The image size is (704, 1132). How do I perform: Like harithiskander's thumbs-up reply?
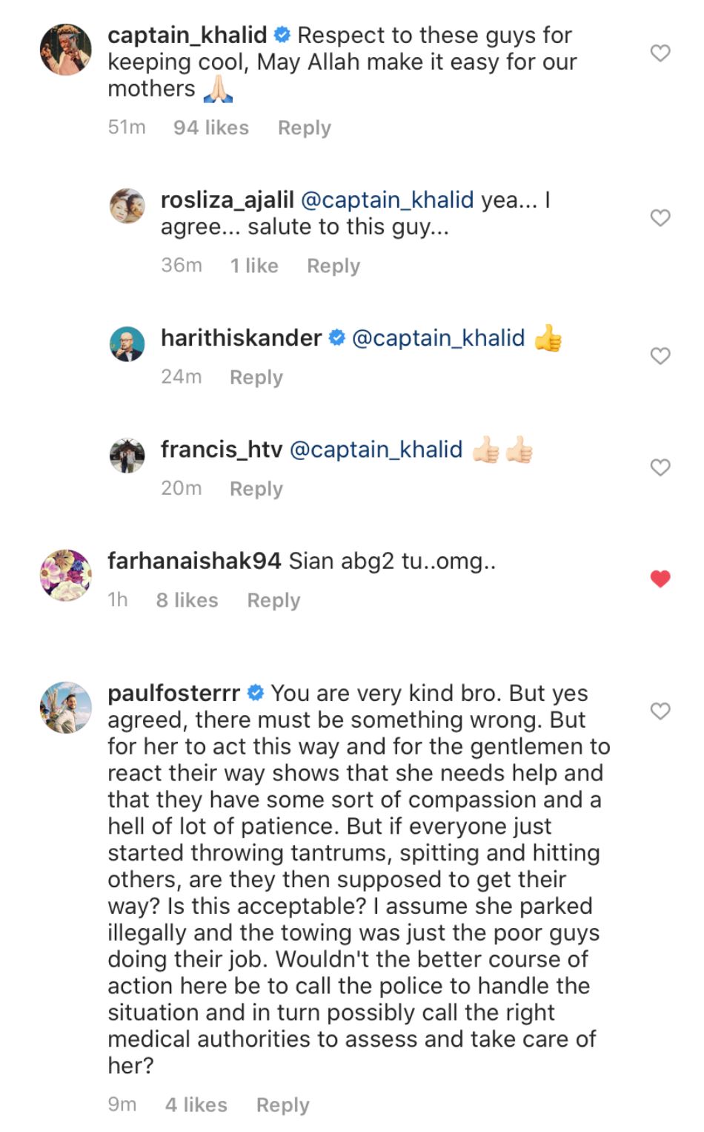tap(660, 356)
